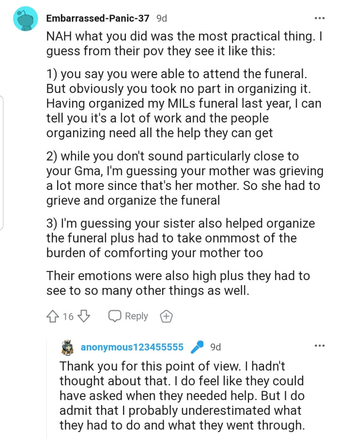Click the Embarrassed-Panic-37 user avatar

(26, 18)
